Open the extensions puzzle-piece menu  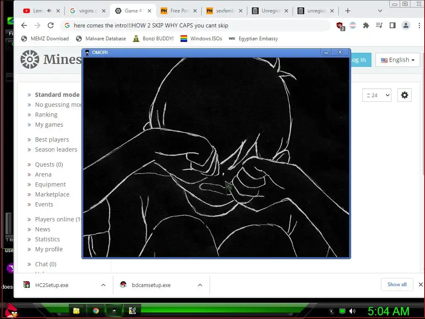366,25
